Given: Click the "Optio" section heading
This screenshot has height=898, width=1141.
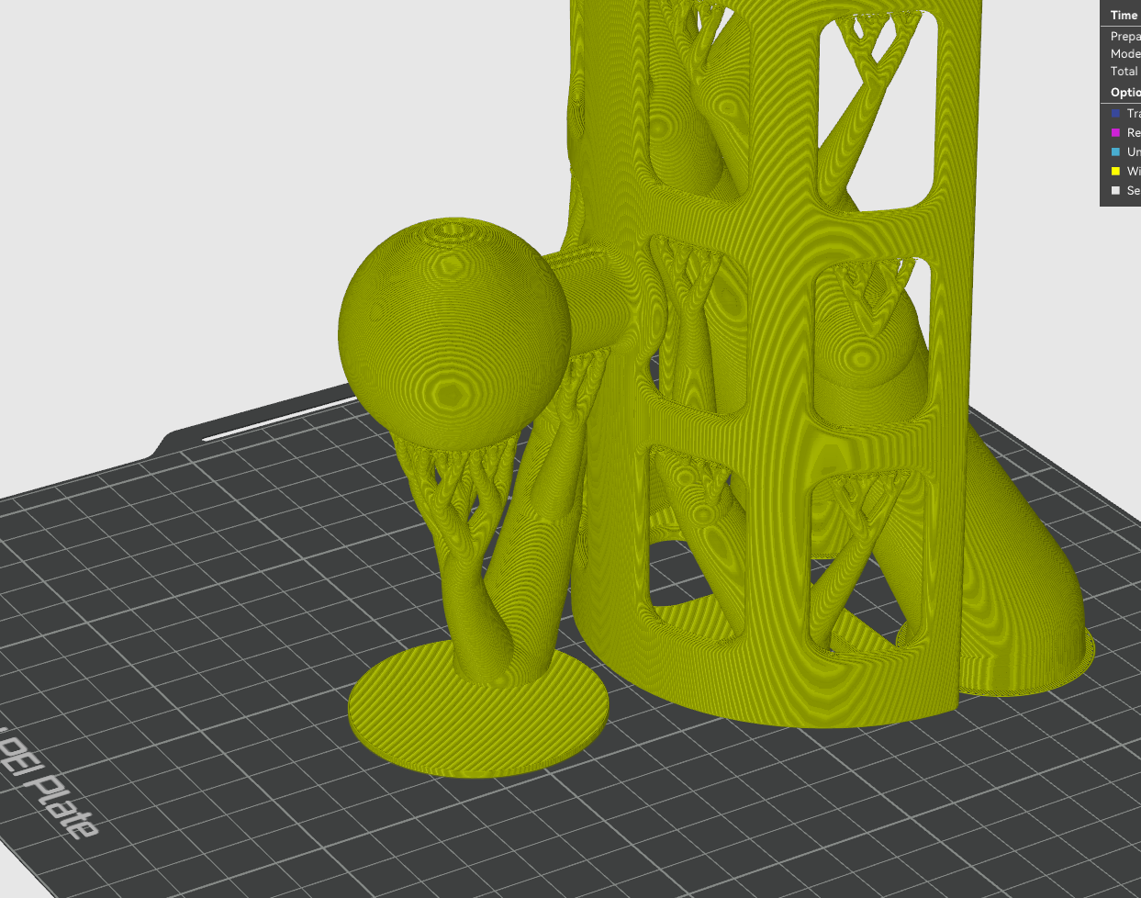Looking at the screenshot, I should click(1125, 92).
